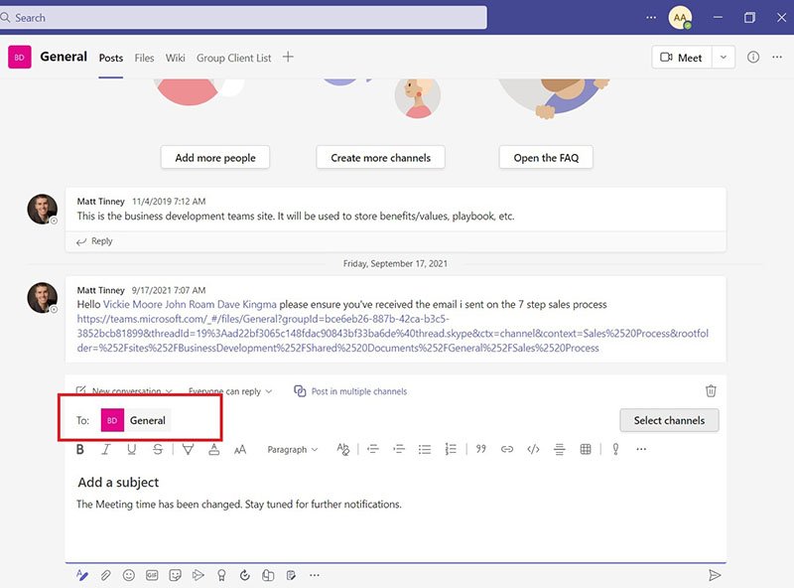
Task: Expand the New conversation dropdown
Action: (x=125, y=391)
